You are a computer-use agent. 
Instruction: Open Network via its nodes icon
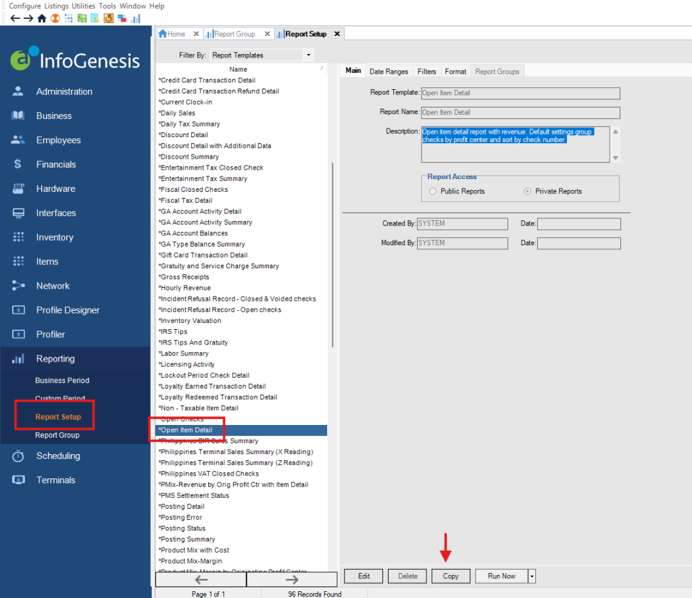click(x=18, y=286)
